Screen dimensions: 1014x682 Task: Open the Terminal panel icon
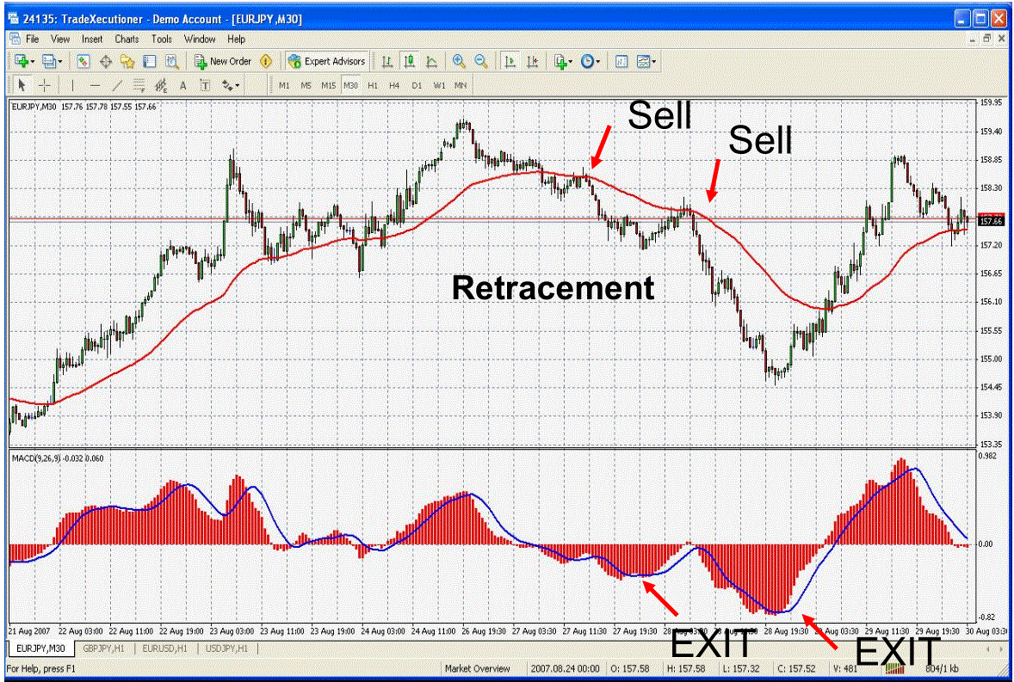(x=150, y=61)
